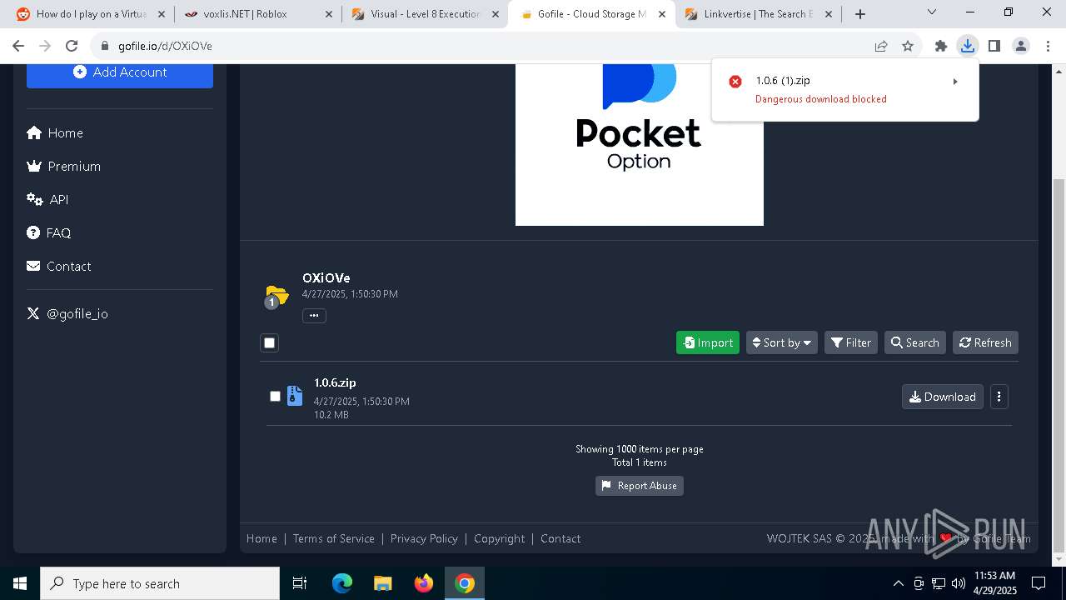Open the 1.0.6.zip file name
This screenshot has width=1066, height=600.
pyautogui.click(x=335, y=383)
